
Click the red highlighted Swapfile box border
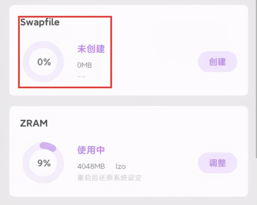(65, 16)
